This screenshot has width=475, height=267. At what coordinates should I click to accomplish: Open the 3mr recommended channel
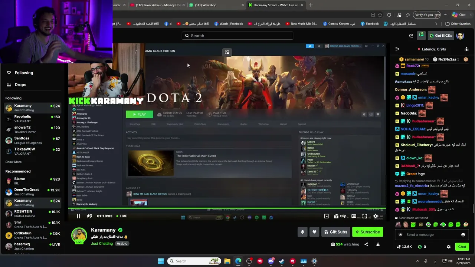33,224
